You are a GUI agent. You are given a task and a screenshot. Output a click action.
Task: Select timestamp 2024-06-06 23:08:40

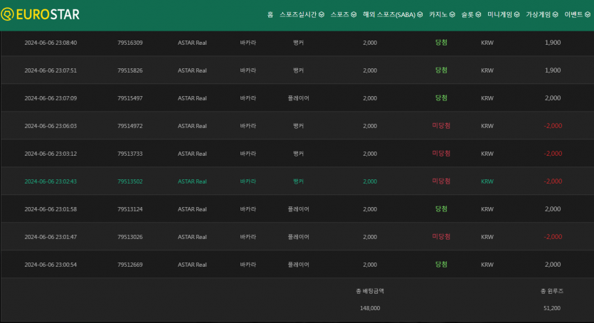pyautogui.click(x=51, y=43)
